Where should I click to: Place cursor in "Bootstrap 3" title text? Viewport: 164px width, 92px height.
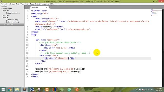(x=49, y=27)
